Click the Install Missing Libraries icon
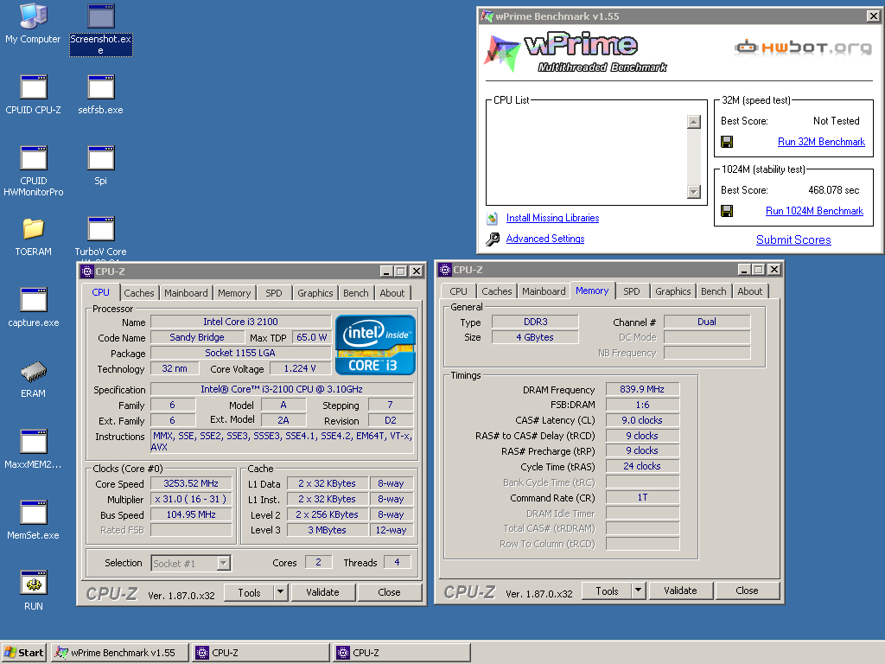Viewport: 885px width, 664px height. pos(492,218)
